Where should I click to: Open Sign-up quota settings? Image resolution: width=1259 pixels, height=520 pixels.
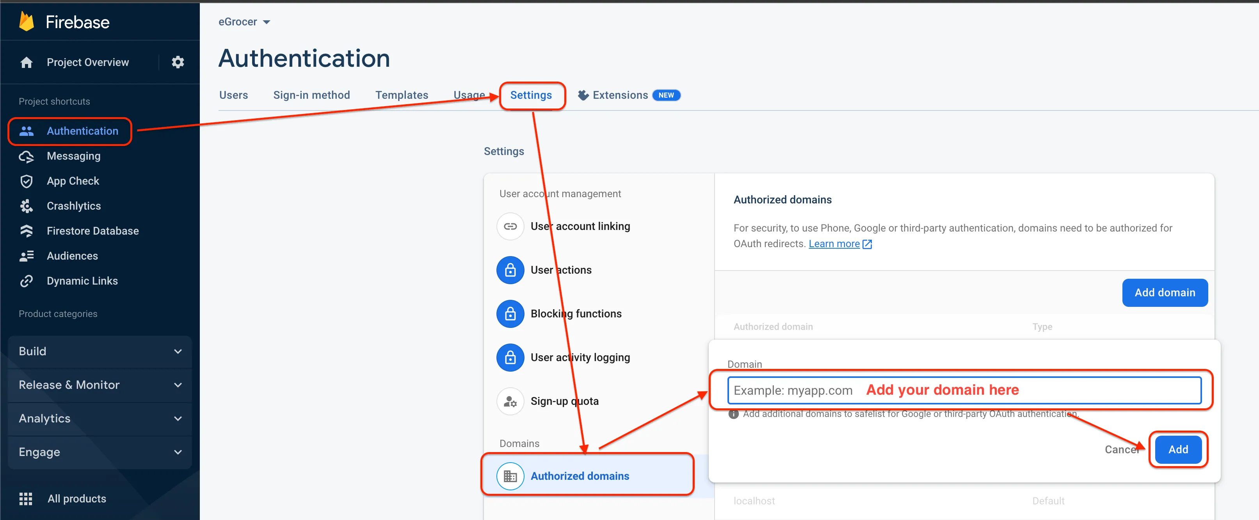pyautogui.click(x=564, y=401)
